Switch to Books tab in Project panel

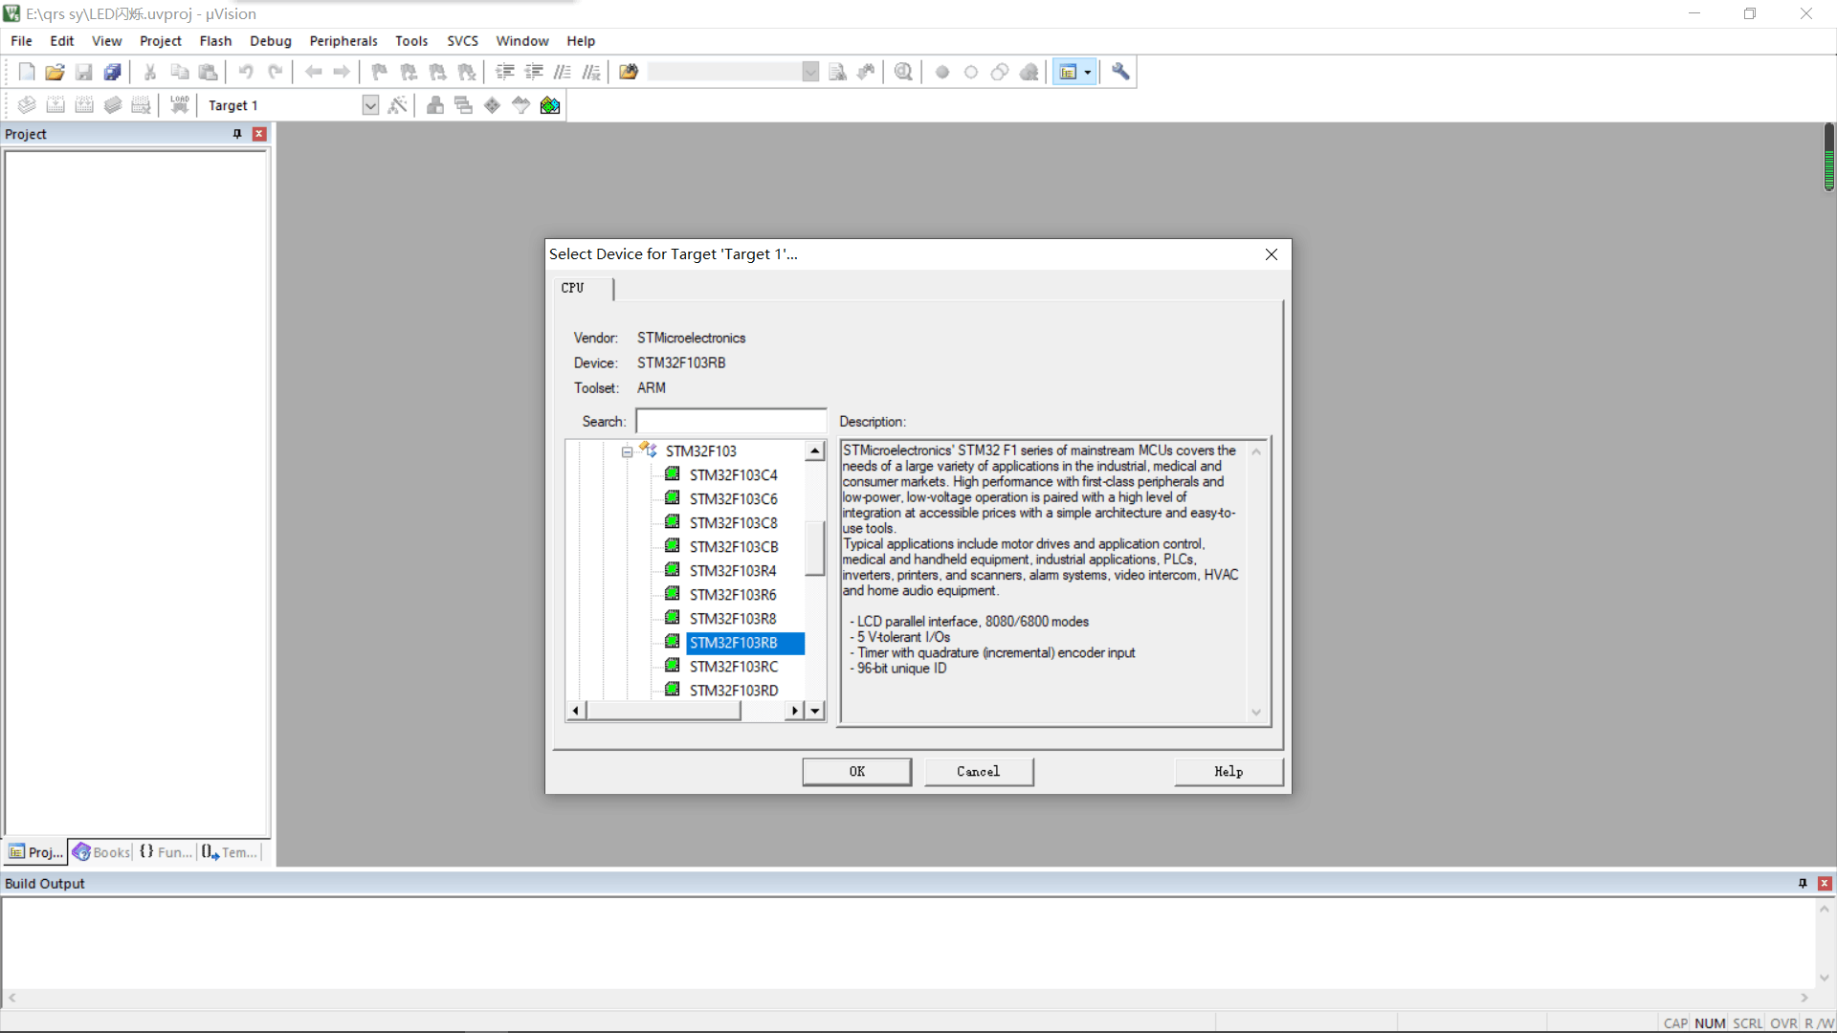101,852
